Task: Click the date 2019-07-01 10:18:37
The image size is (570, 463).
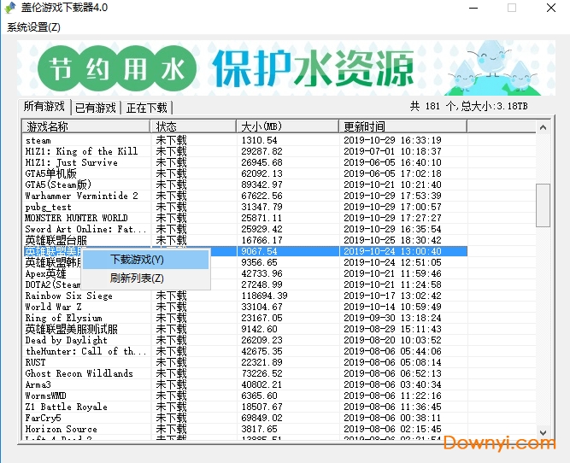Action: coord(392,151)
